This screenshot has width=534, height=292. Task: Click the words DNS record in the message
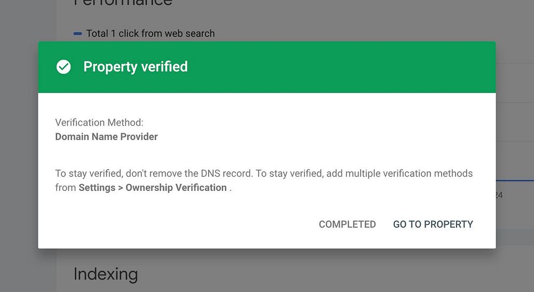click(226, 173)
